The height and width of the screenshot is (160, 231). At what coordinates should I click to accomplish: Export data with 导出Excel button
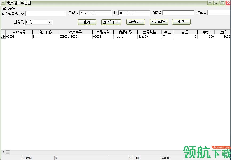136,22
